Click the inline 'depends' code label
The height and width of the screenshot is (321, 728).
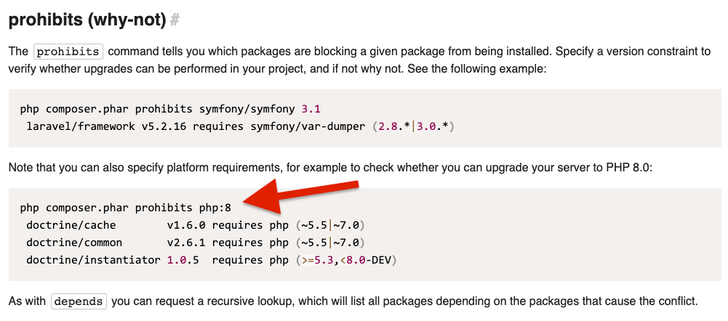tap(79, 301)
